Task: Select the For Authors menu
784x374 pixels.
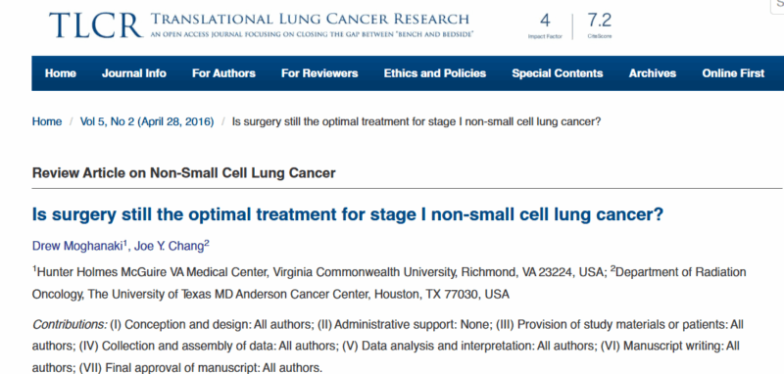Action: (x=223, y=73)
